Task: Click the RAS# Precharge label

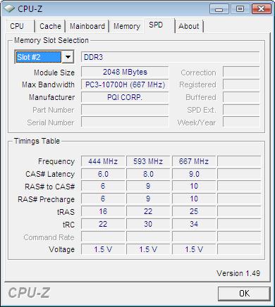Action: pyautogui.click(x=47, y=199)
